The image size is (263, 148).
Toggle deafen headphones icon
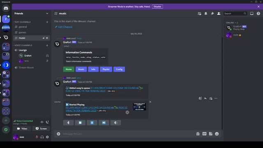[x=42, y=137]
